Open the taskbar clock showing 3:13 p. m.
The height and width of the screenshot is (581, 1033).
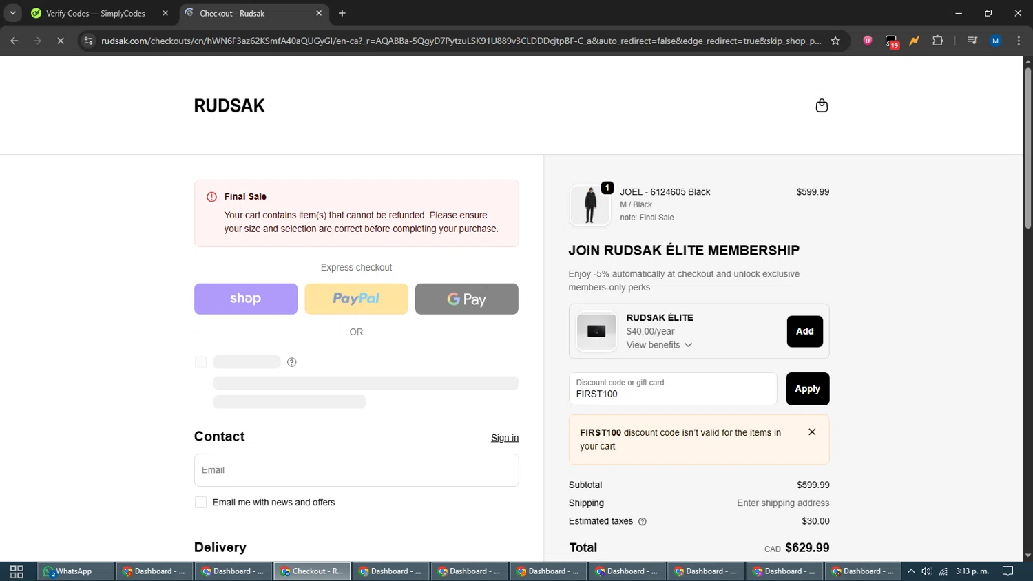click(x=972, y=571)
